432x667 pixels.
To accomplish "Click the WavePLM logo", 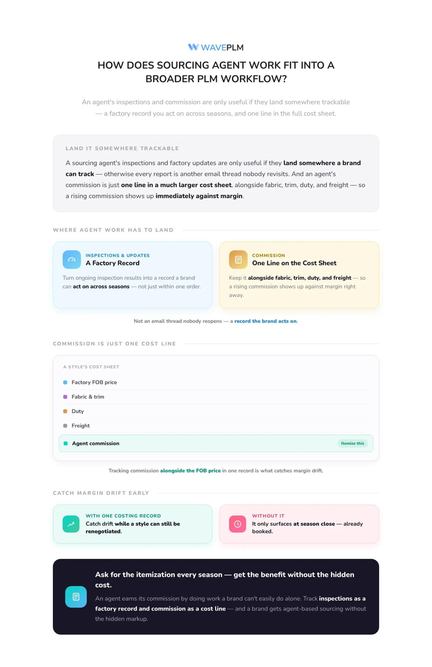I will [x=216, y=47].
